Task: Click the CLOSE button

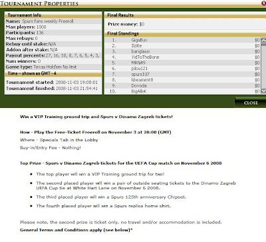Action: (x=251, y=103)
